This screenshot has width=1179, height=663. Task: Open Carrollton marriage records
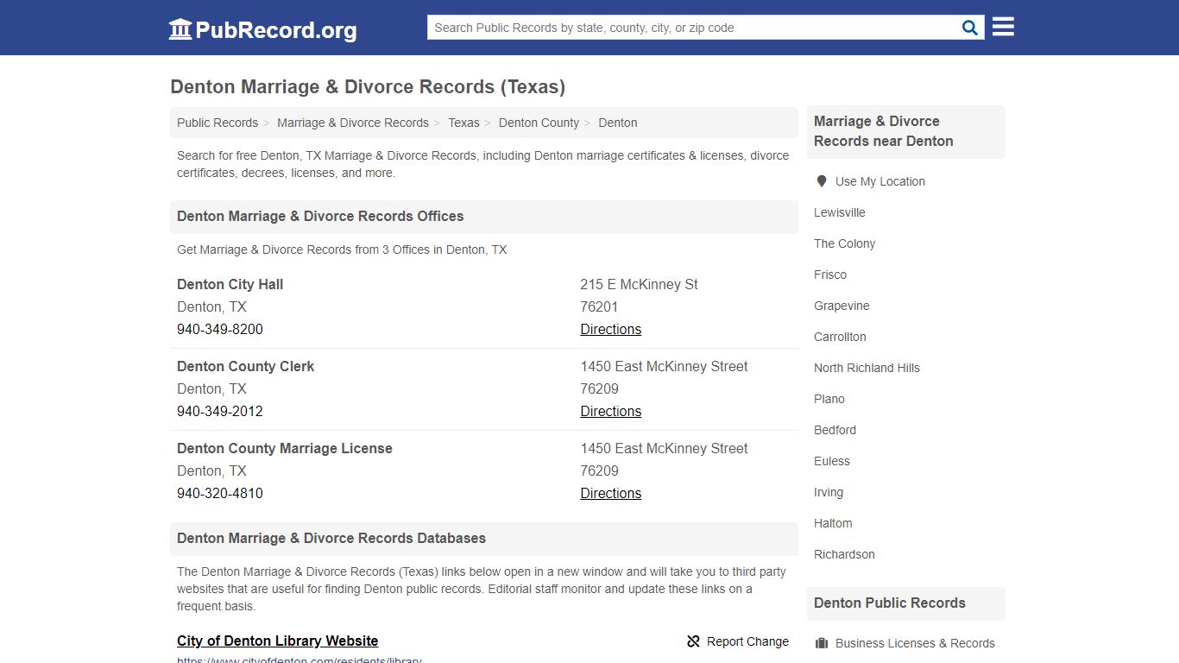point(840,337)
